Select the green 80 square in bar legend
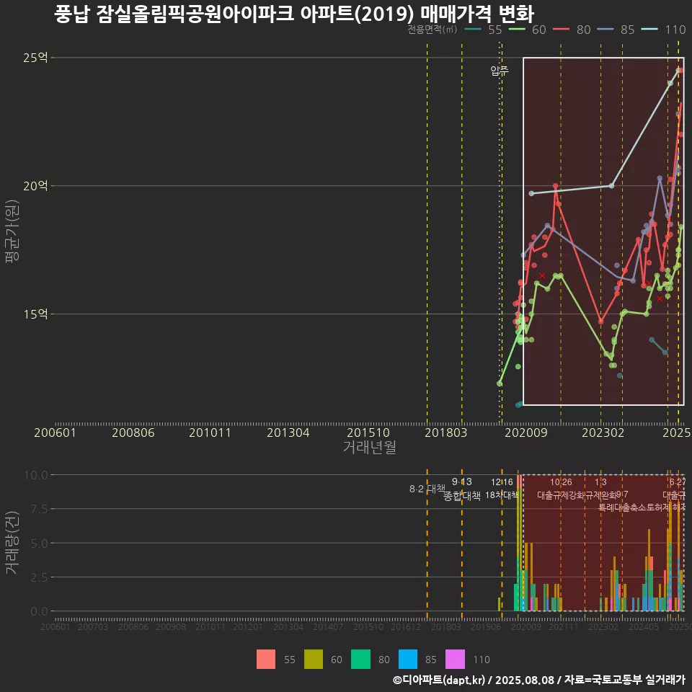The height and width of the screenshot is (692, 692). (360, 660)
